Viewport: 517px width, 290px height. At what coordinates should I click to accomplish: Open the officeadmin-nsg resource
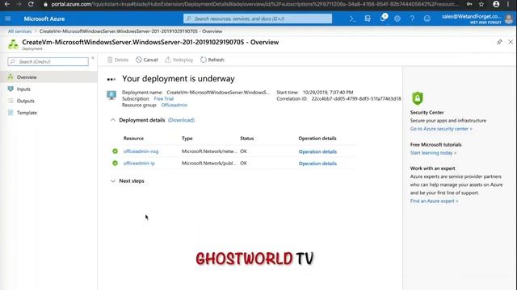click(141, 151)
